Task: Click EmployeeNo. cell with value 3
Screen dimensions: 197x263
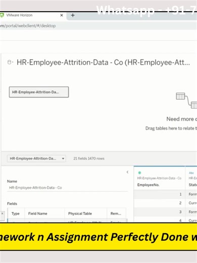Action: [159, 212]
